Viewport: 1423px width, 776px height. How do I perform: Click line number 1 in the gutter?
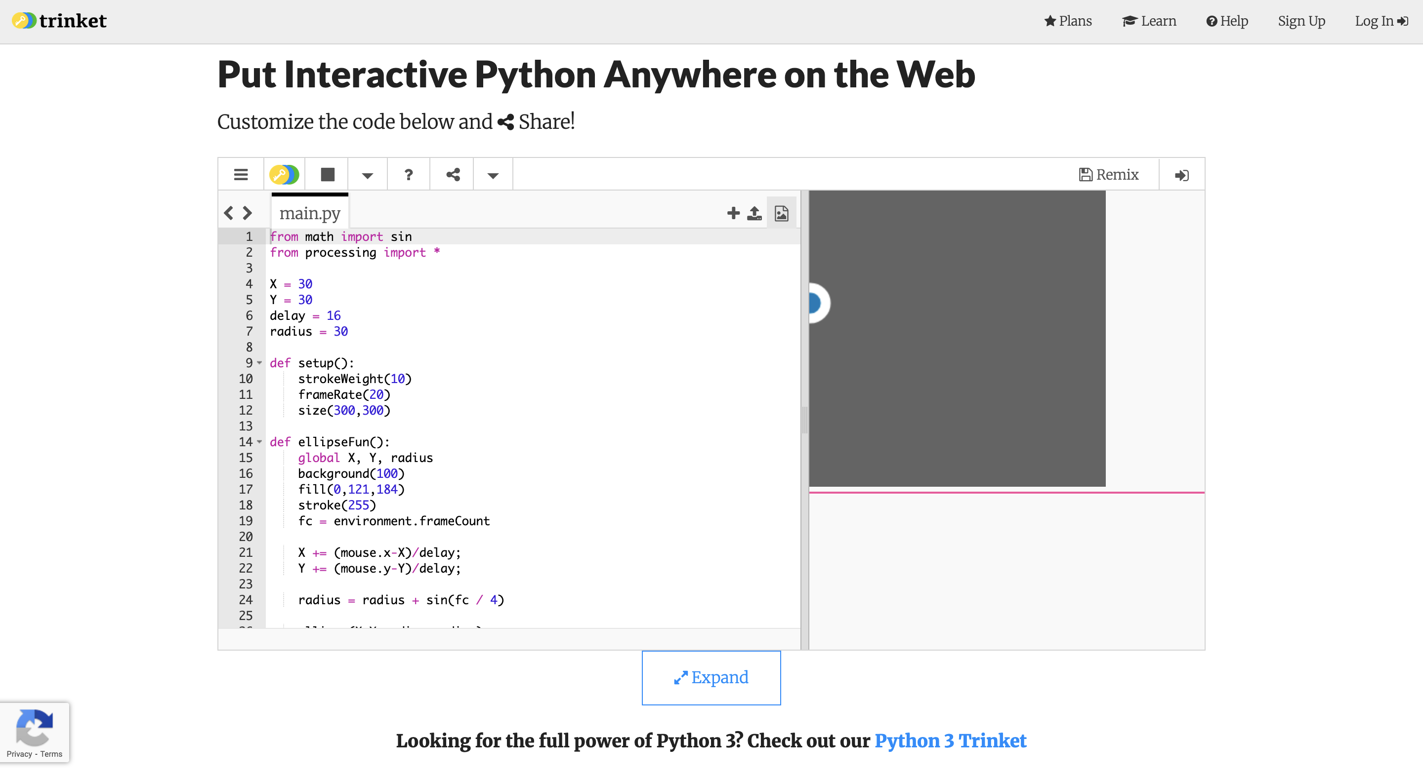[249, 237]
